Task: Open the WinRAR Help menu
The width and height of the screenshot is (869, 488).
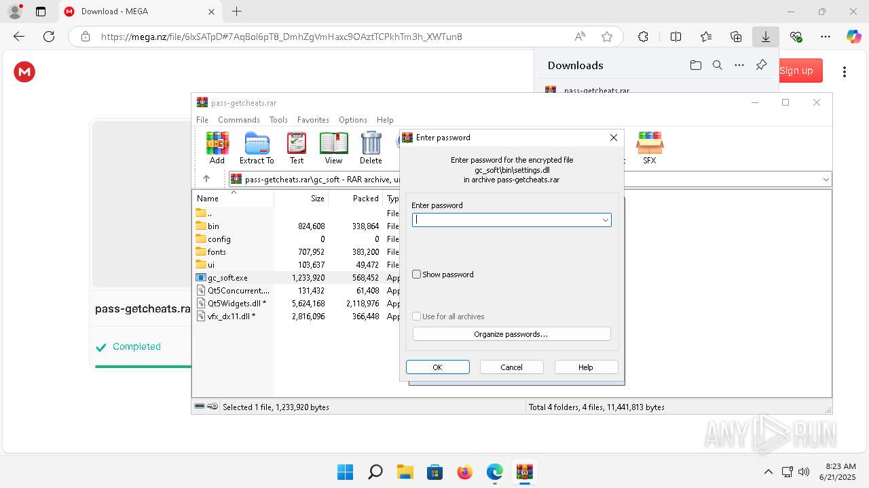Action: click(385, 120)
